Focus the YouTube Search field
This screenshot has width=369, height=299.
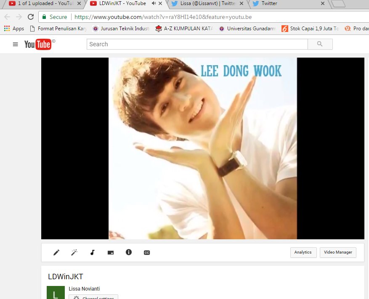[197, 44]
